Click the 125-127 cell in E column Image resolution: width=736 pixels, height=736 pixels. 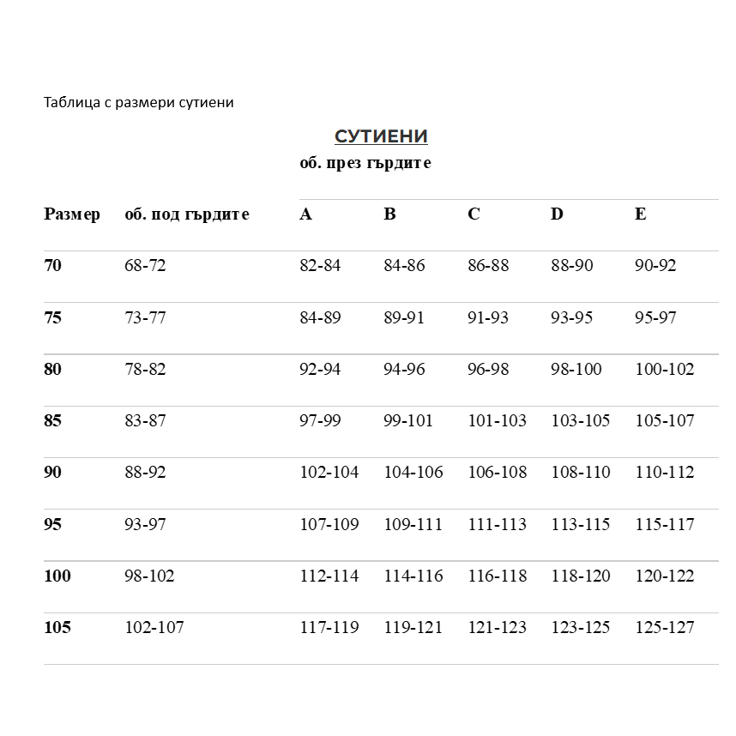point(664,628)
